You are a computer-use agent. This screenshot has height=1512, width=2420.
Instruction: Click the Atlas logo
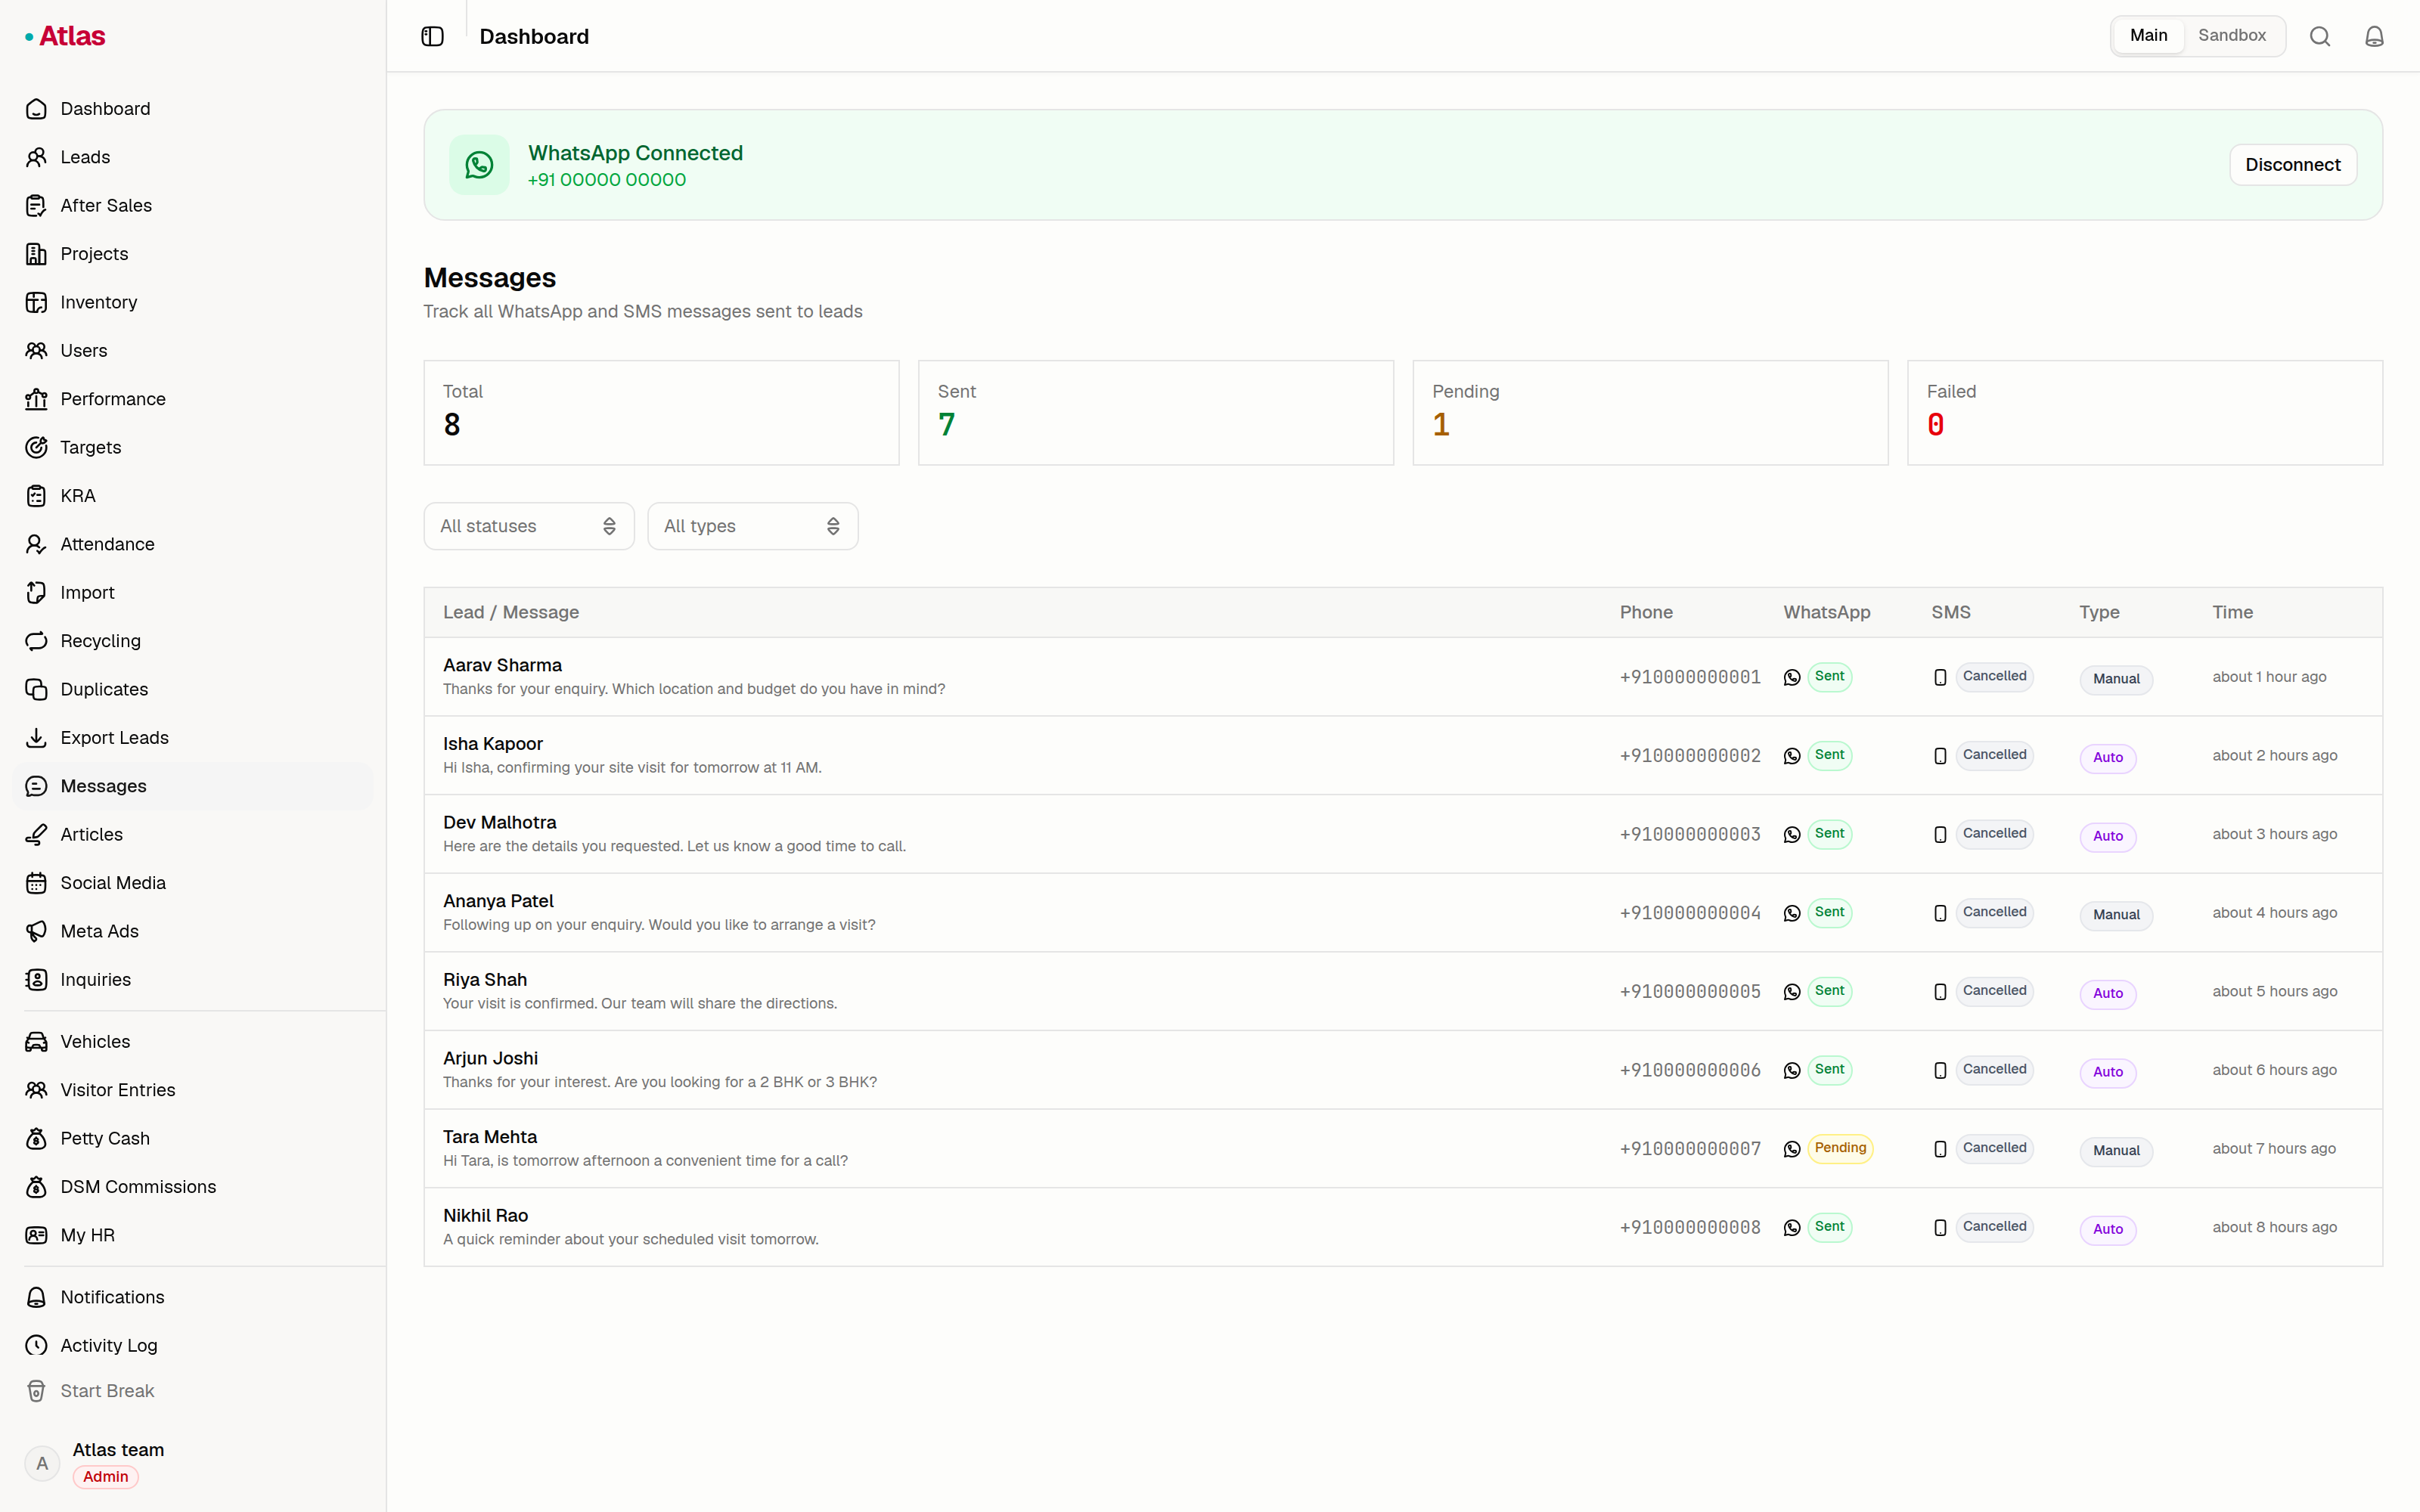(65, 36)
